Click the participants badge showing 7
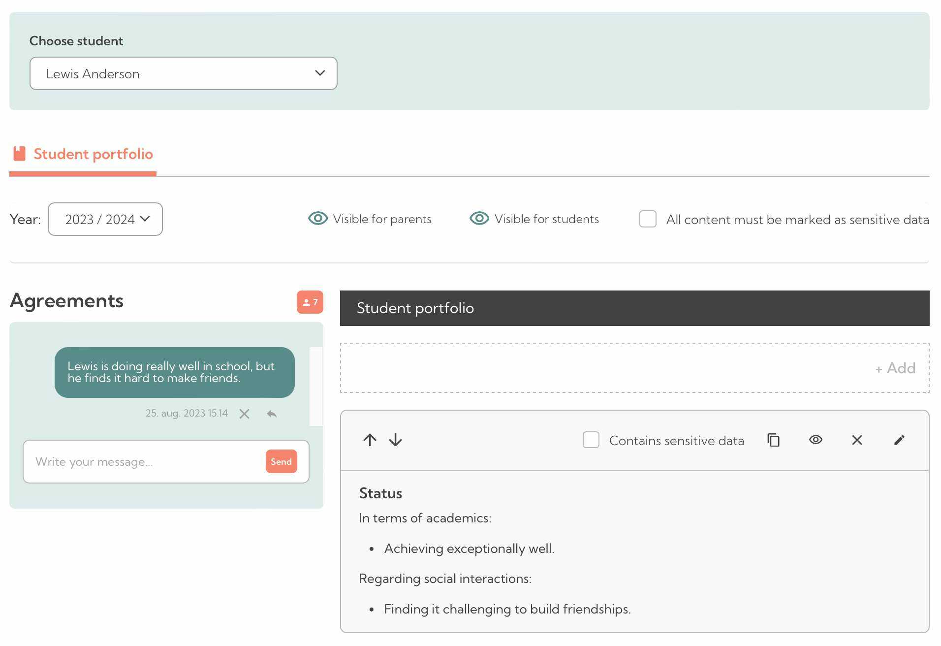This screenshot has height=646, width=941. [310, 302]
